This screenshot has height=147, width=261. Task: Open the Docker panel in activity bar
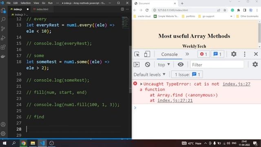tap(3, 56)
